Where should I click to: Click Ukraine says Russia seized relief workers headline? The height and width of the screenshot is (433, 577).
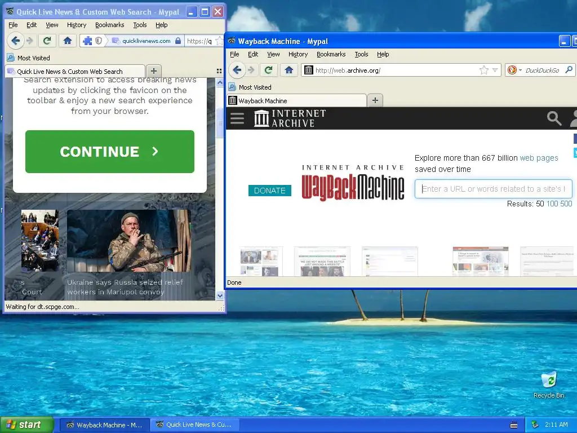coord(125,287)
